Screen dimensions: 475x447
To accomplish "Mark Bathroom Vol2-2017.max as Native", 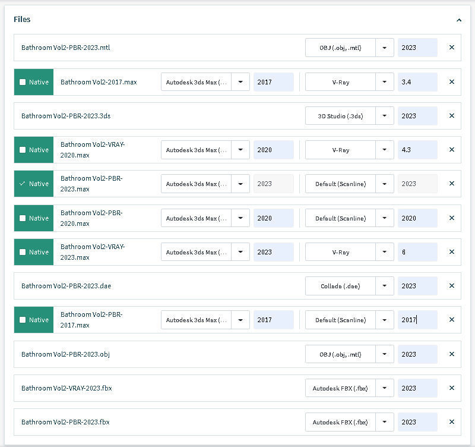I will (23, 82).
